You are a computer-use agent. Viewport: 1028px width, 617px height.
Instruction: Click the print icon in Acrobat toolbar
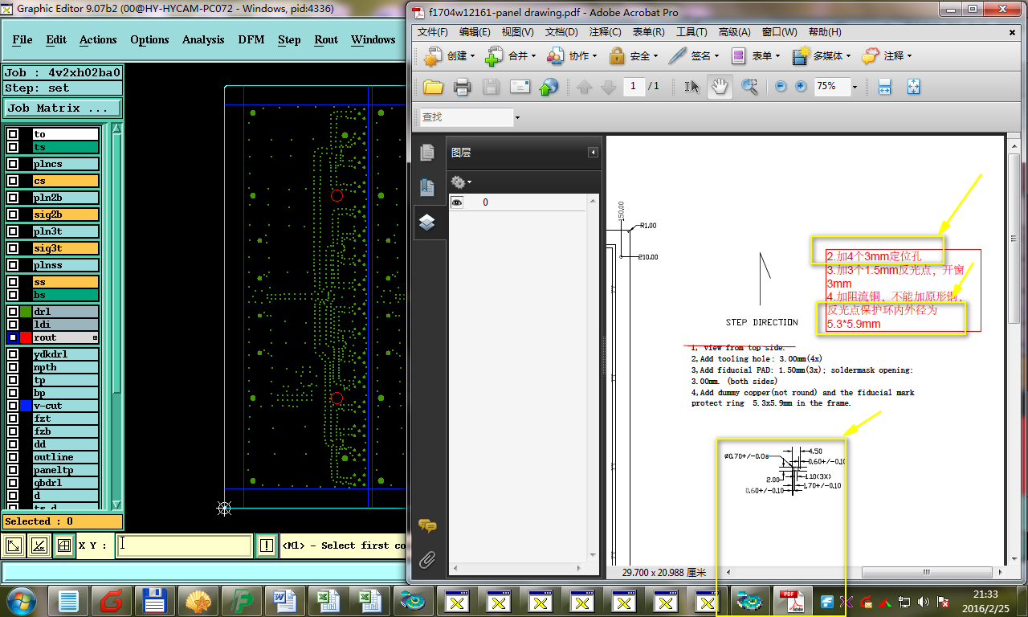pyautogui.click(x=462, y=87)
